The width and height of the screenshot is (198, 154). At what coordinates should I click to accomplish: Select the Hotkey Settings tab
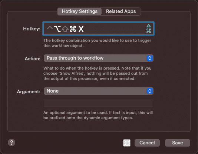point(80,11)
